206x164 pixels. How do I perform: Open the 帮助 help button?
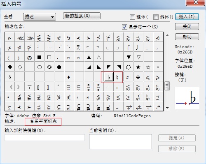(187, 37)
